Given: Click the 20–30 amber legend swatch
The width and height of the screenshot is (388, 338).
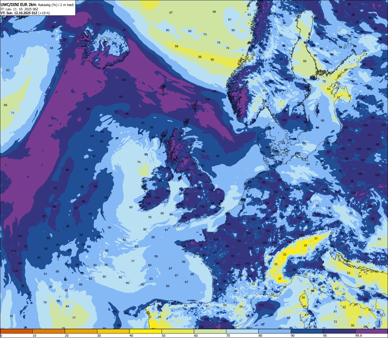Looking at the screenshot, I should (81, 331).
